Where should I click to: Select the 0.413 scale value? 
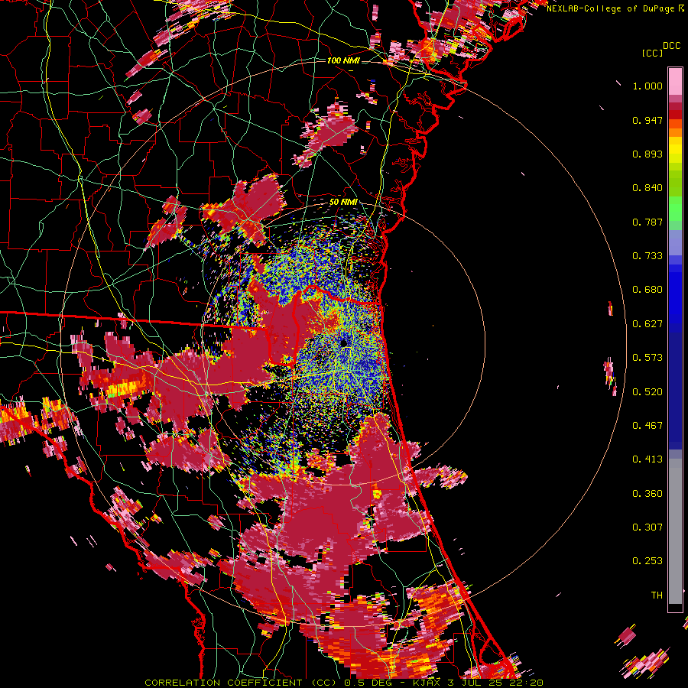647,459
